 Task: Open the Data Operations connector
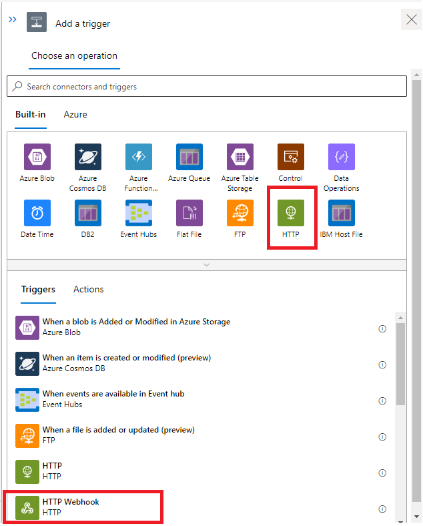pos(341,157)
